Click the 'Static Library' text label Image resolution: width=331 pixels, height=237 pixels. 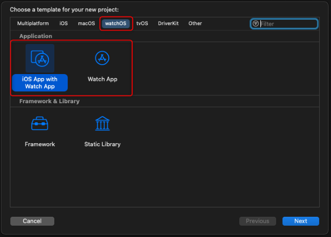point(102,144)
